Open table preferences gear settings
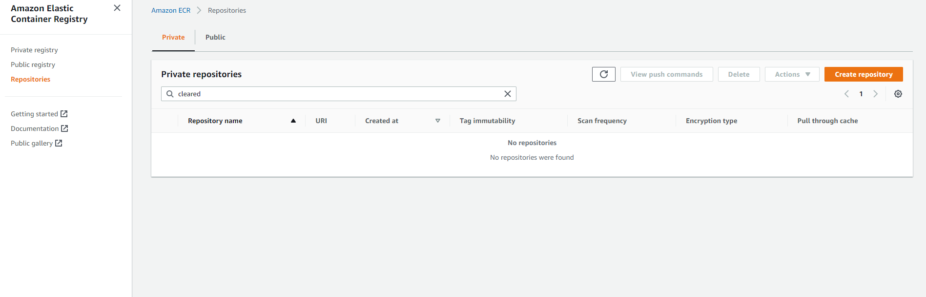 click(898, 94)
